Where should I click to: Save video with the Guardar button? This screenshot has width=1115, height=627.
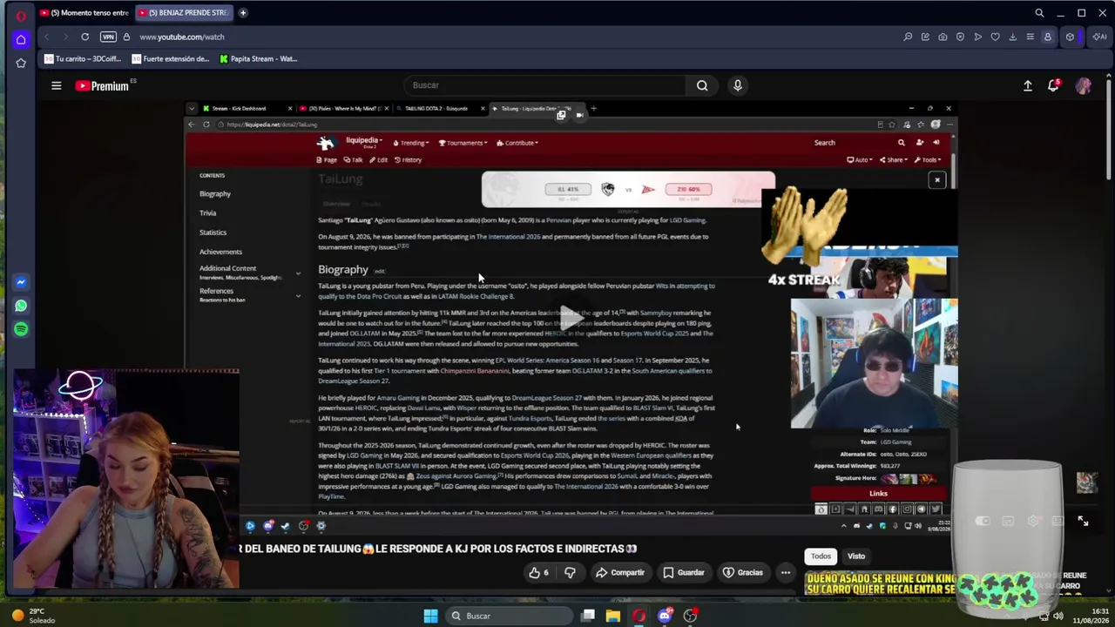coord(684,572)
